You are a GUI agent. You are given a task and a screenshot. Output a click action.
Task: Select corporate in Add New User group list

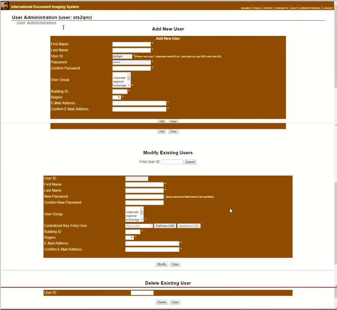coord(119,78)
